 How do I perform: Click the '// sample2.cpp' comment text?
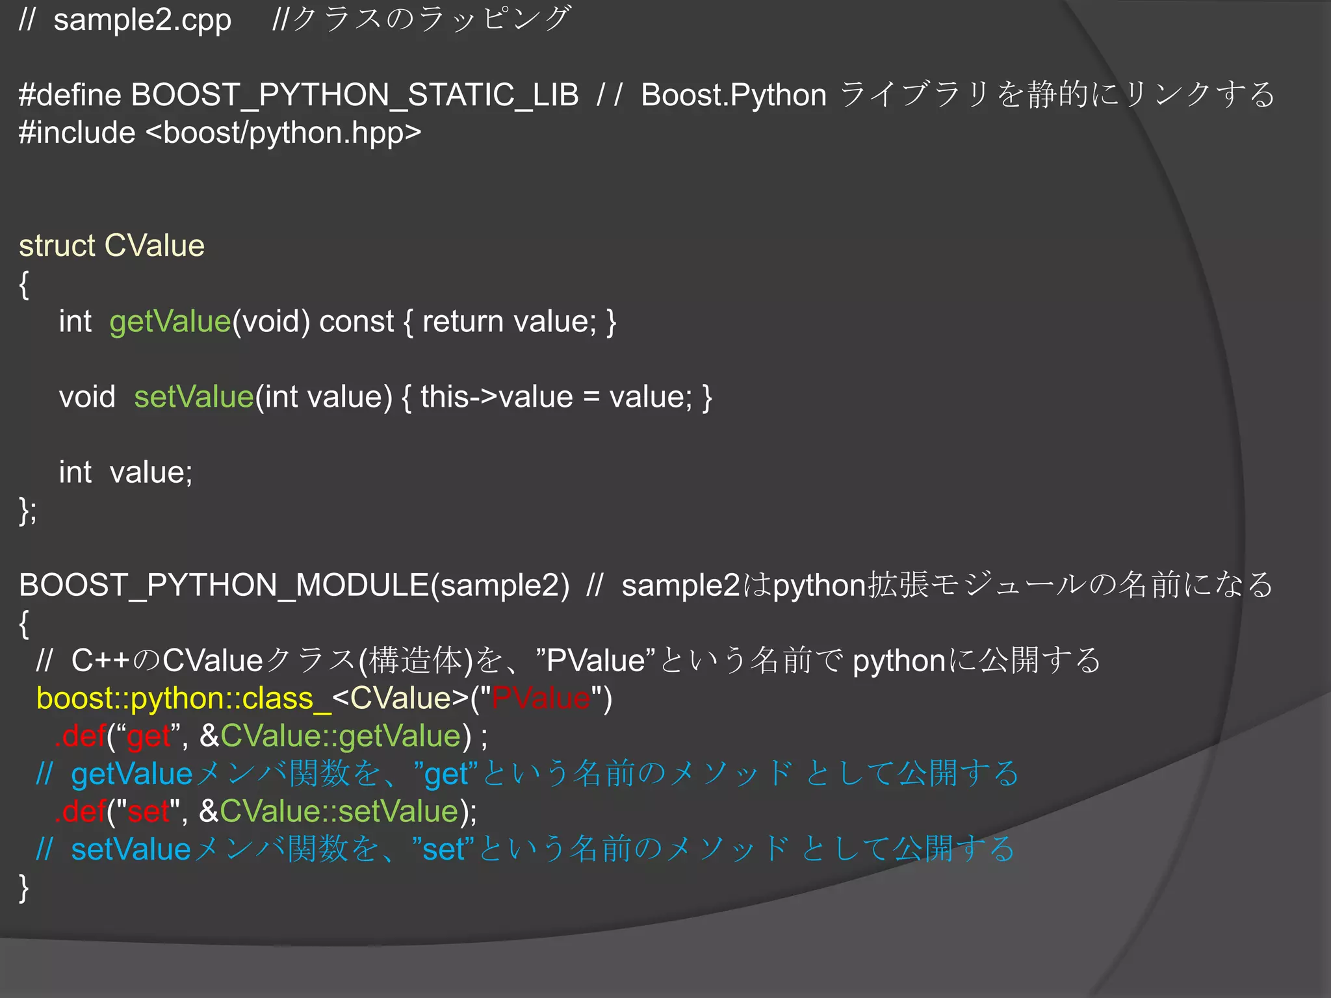coord(125,20)
